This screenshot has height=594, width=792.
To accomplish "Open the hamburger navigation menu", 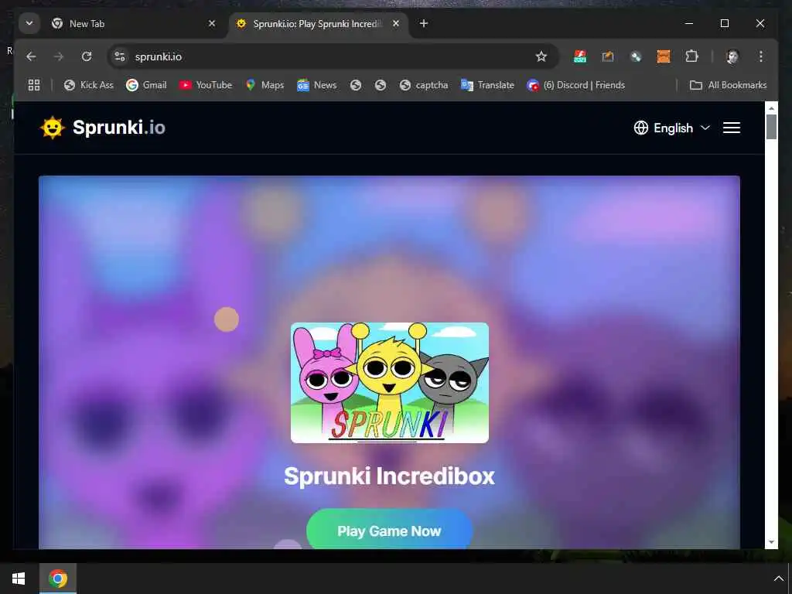I will point(732,128).
